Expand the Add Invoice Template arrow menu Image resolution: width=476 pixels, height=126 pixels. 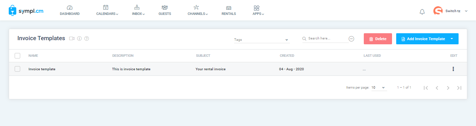point(452,39)
